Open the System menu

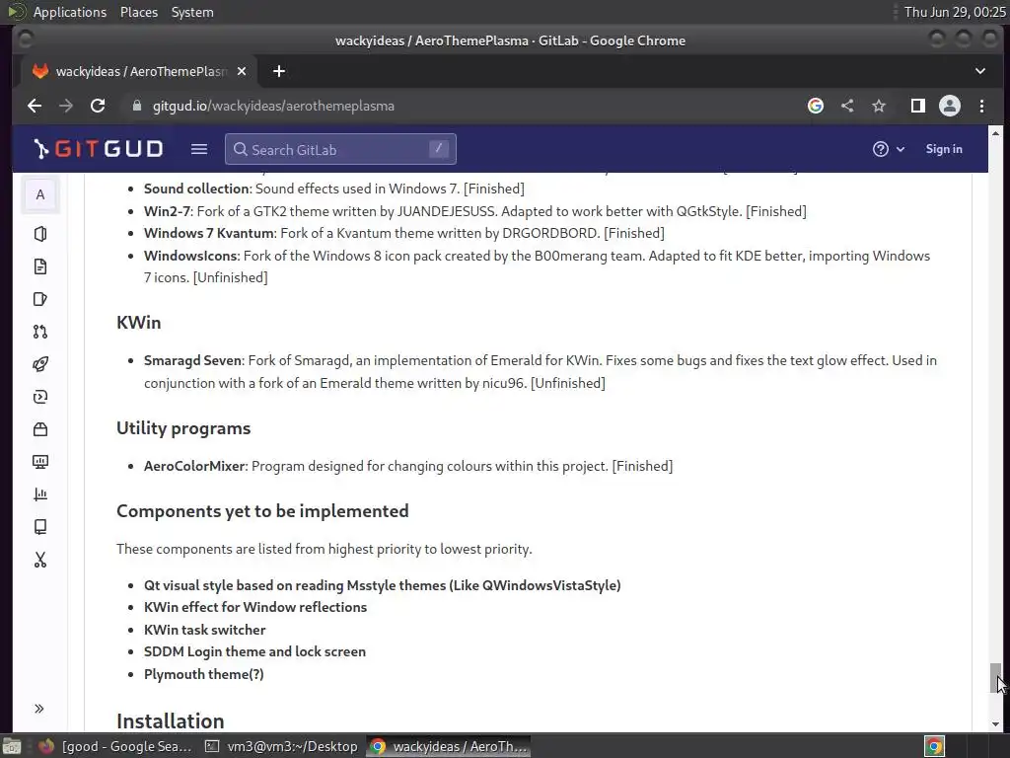tap(192, 12)
